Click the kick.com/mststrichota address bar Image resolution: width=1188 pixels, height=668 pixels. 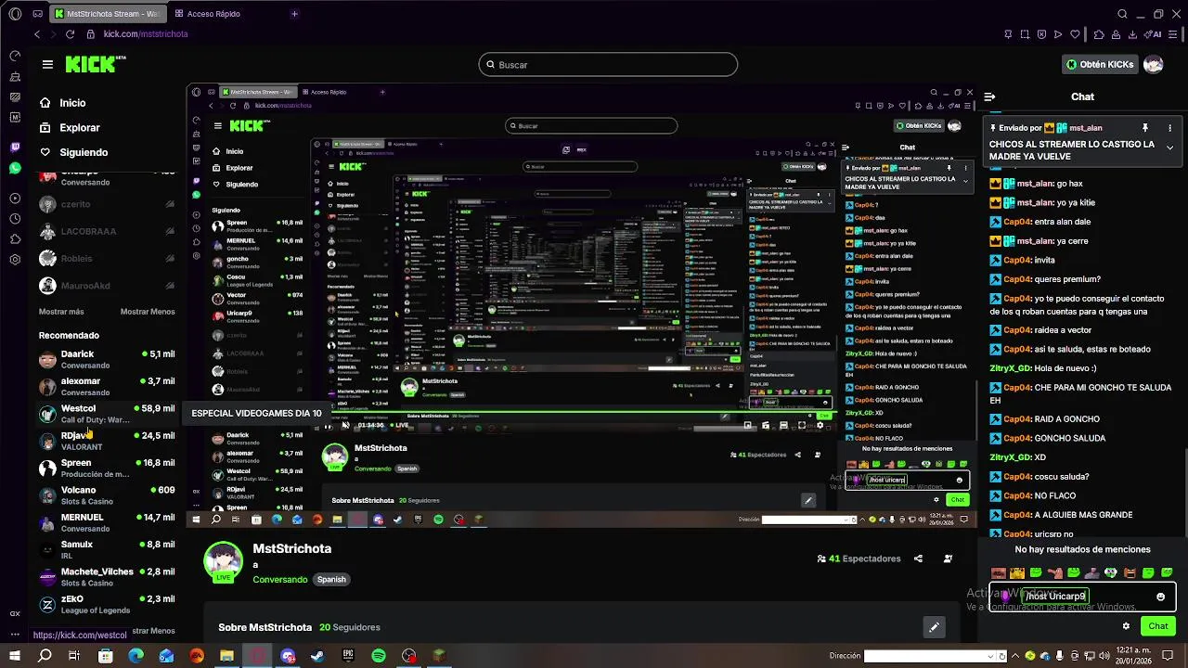coord(146,34)
